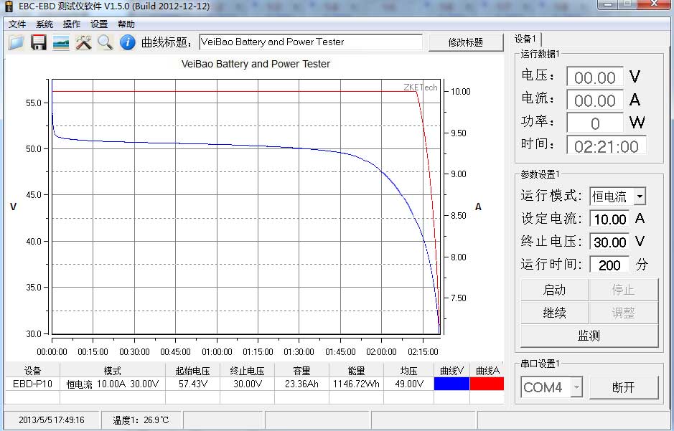The image size is (674, 431).
Task: Click the 调整 adjust button
Action: pyautogui.click(x=623, y=313)
